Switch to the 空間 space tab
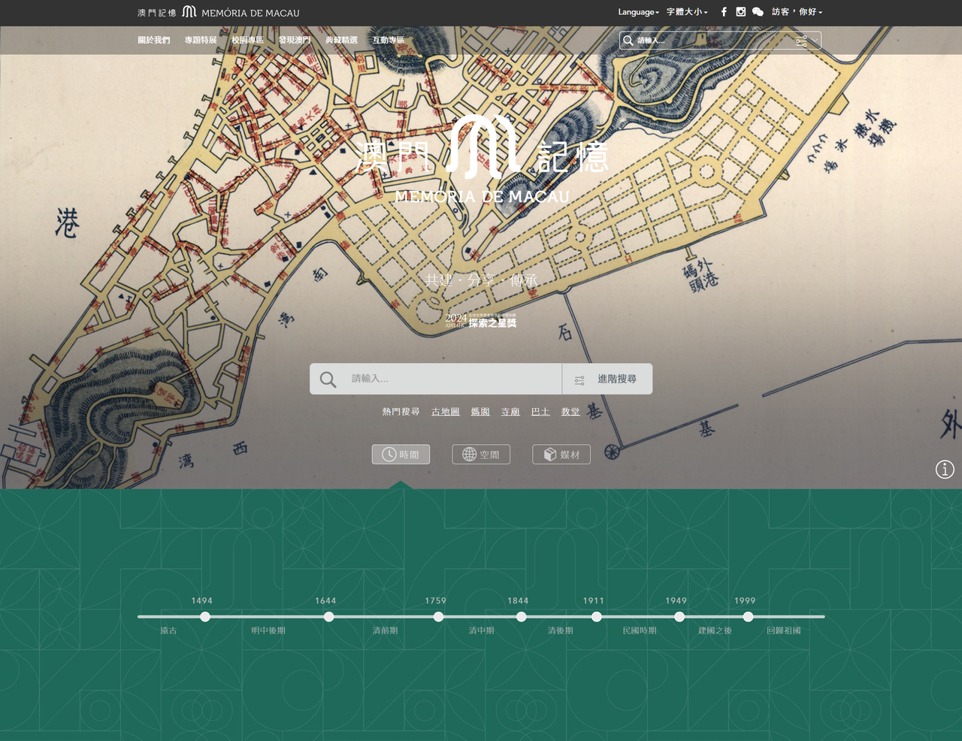 481,455
